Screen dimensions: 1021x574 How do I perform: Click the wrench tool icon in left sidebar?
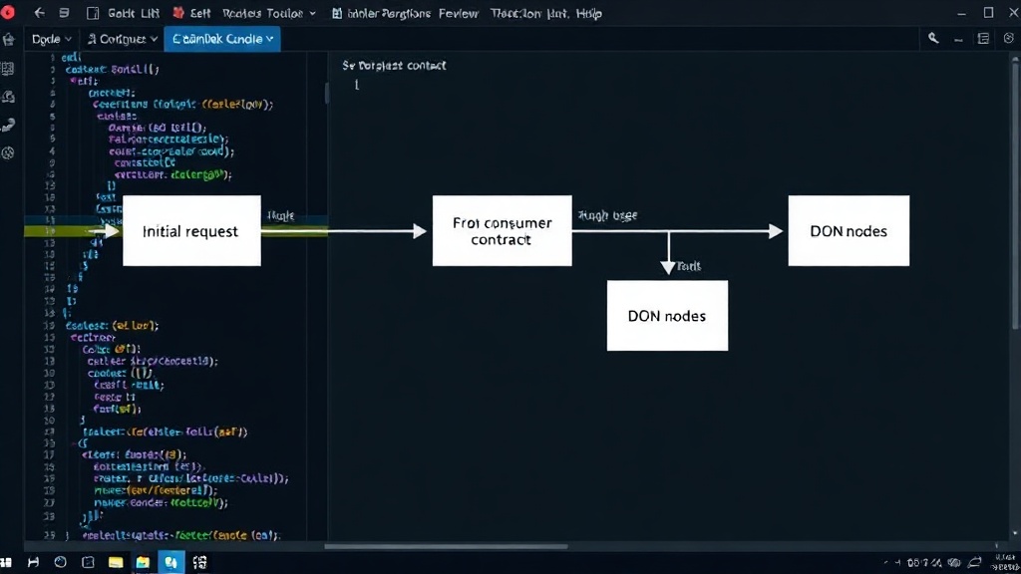click(8, 125)
